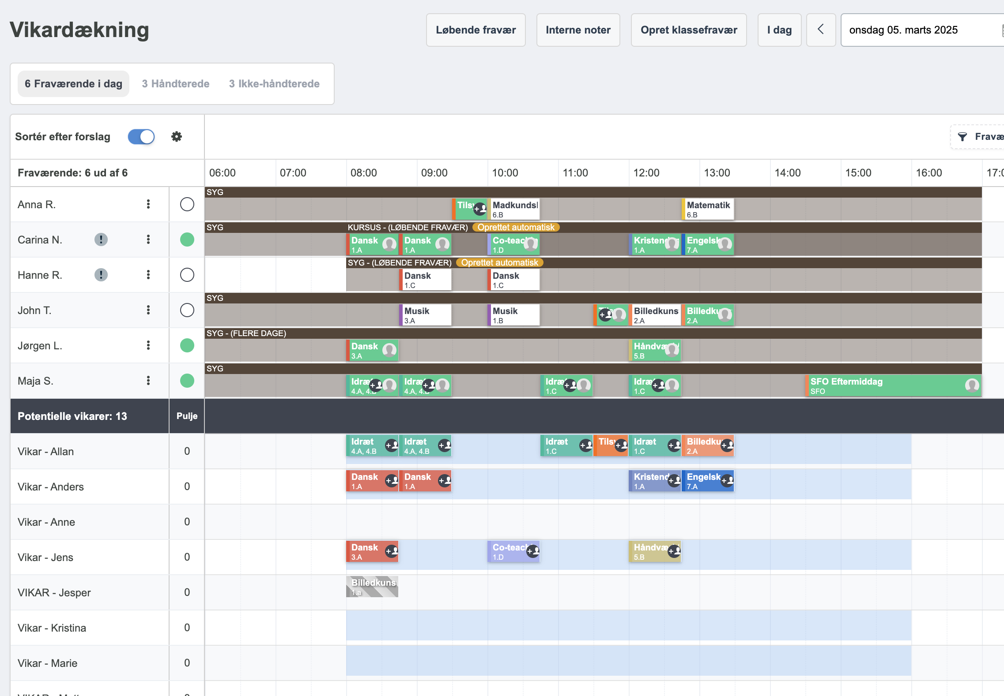
Task: Click assign icon on Vikar - Jens Håndværk 5.B
Action: coord(674,551)
